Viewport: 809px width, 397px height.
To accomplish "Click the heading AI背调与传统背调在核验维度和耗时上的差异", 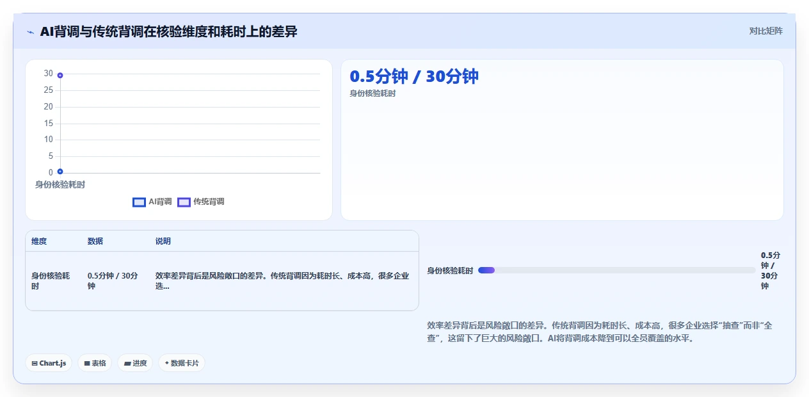I will [x=169, y=31].
